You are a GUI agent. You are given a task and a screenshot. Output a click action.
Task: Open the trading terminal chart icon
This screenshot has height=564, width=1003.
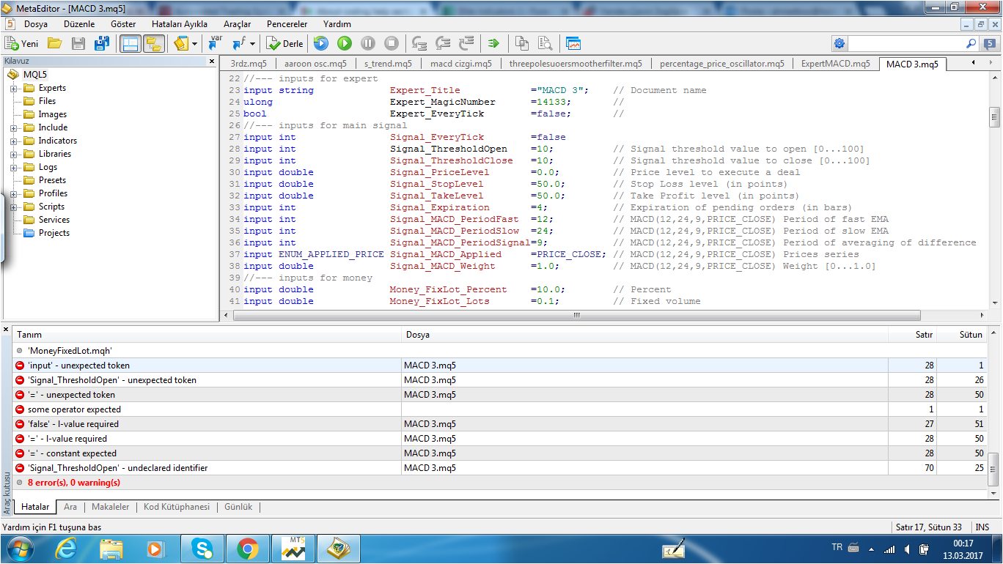click(573, 43)
